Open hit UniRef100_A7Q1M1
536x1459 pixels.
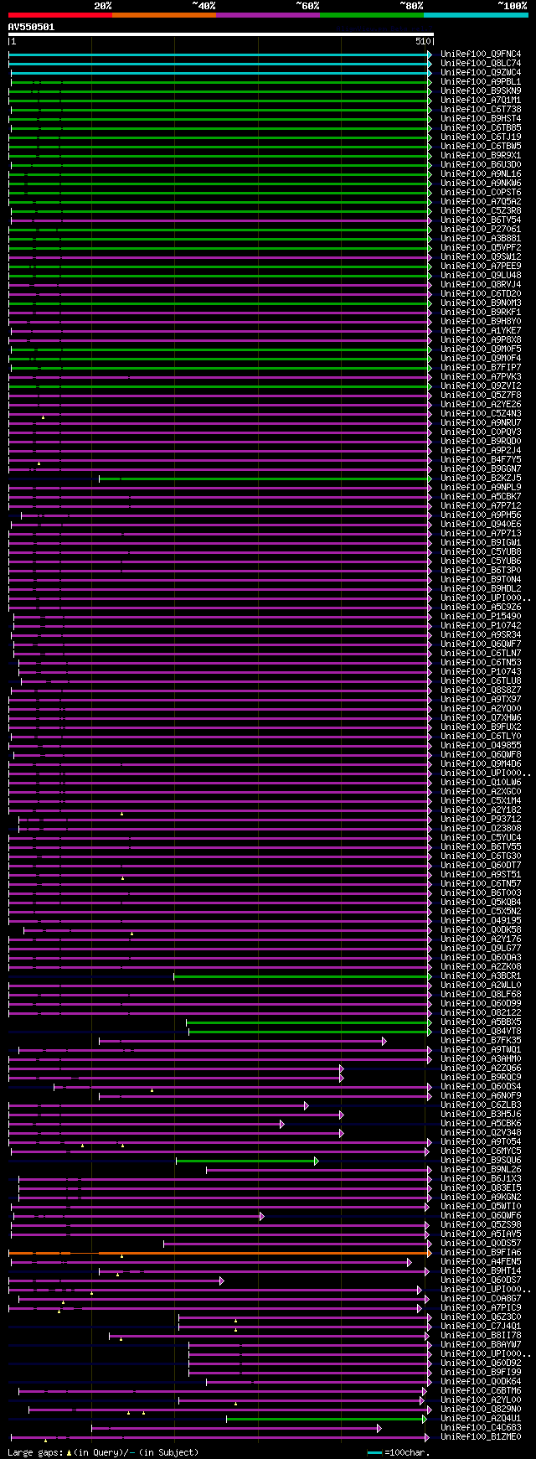[481, 101]
